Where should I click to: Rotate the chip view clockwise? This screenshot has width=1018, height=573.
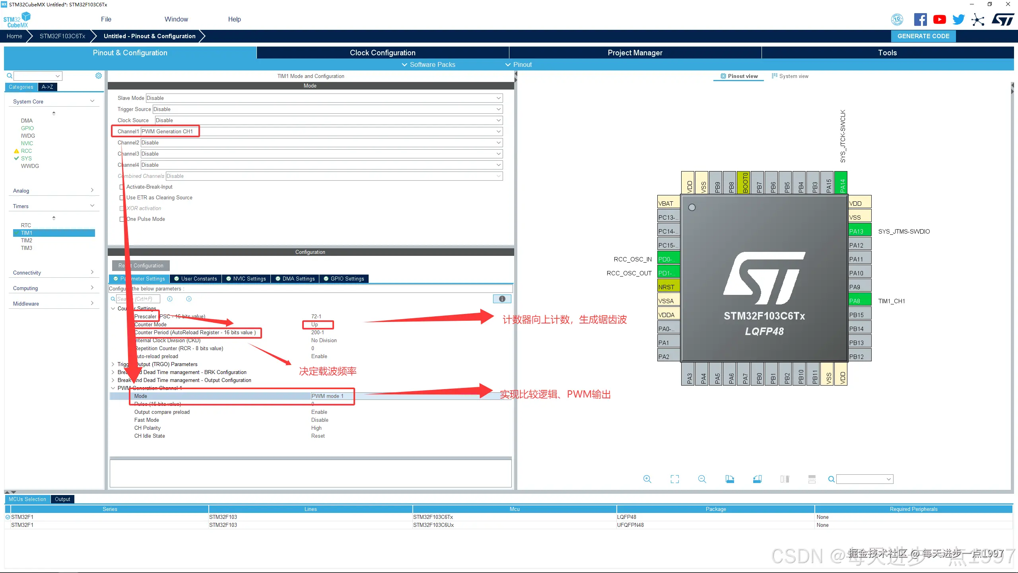[730, 479]
